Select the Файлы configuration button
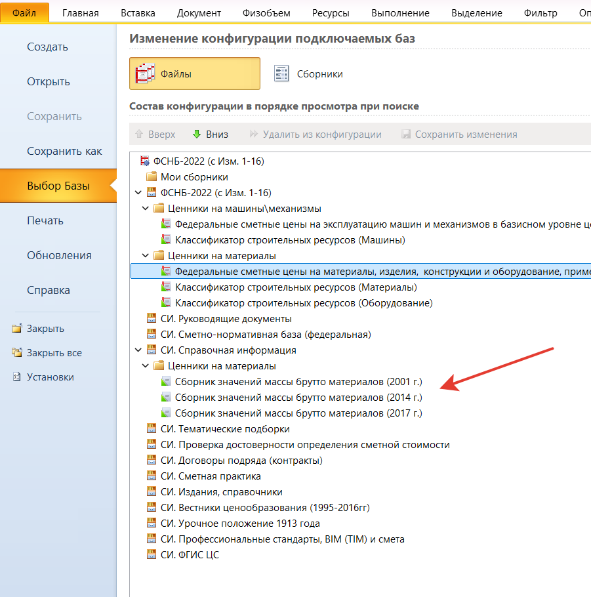This screenshot has height=597, width=591. [195, 73]
